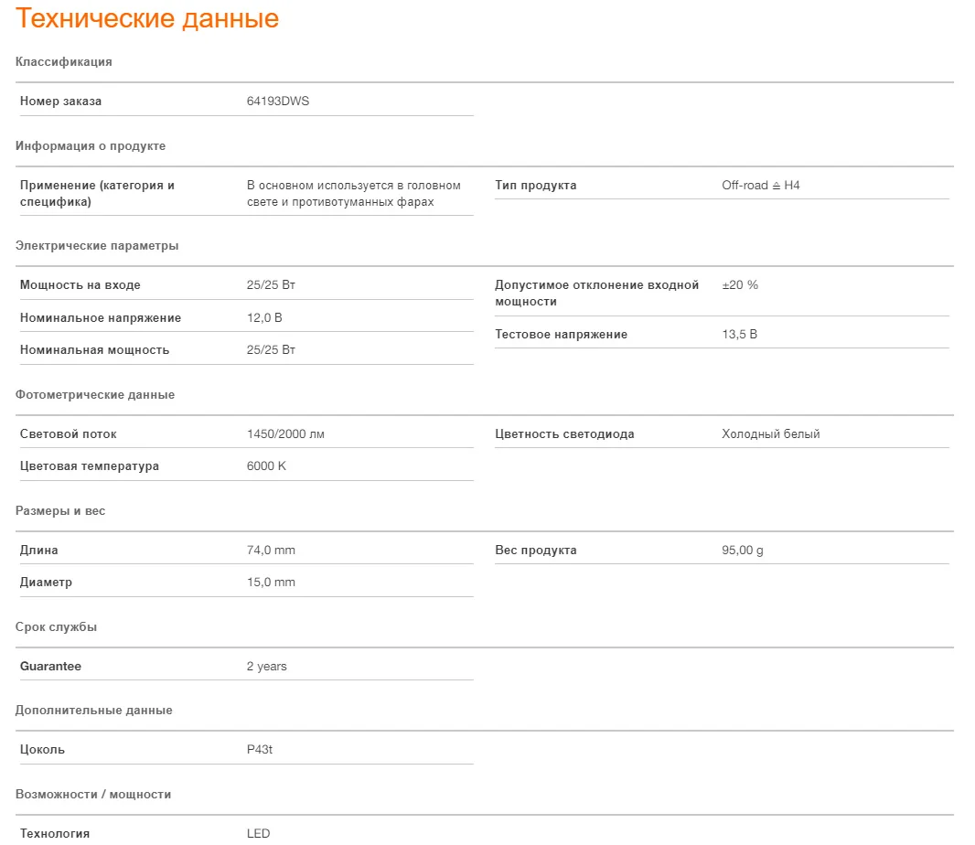Select the order number 64193DWS
The height and width of the screenshot is (845, 975).
[278, 101]
